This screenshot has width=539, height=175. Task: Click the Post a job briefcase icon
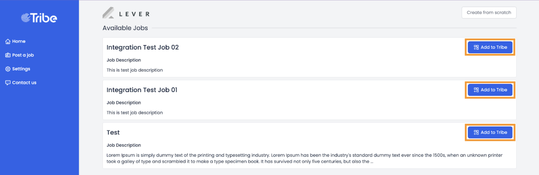click(8, 55)
